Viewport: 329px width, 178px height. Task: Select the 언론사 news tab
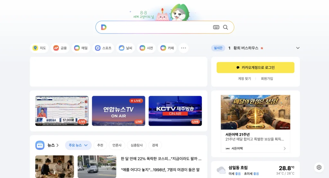(117, 145)
